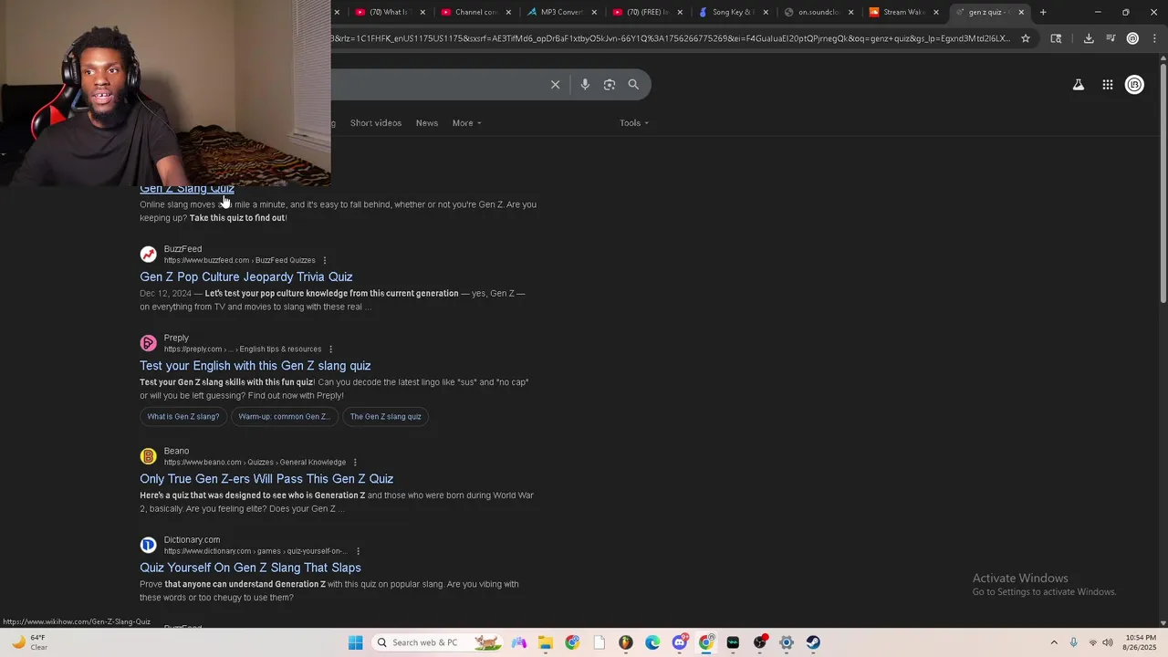Open Steam from the taskbar

point(813,642)
